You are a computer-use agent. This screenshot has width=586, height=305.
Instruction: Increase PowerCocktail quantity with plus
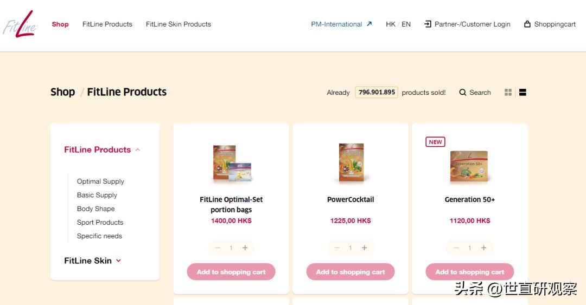click(x=364, y=248)
